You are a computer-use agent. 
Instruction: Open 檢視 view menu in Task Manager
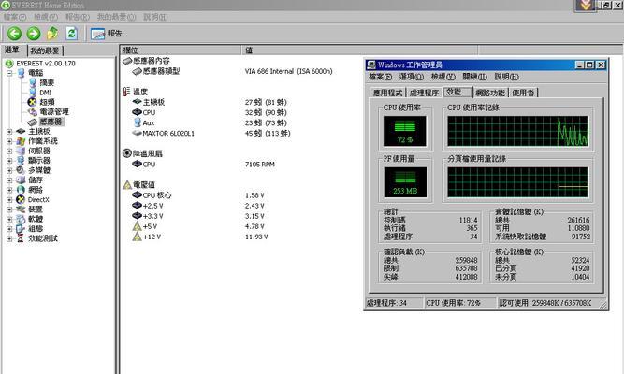443,77
